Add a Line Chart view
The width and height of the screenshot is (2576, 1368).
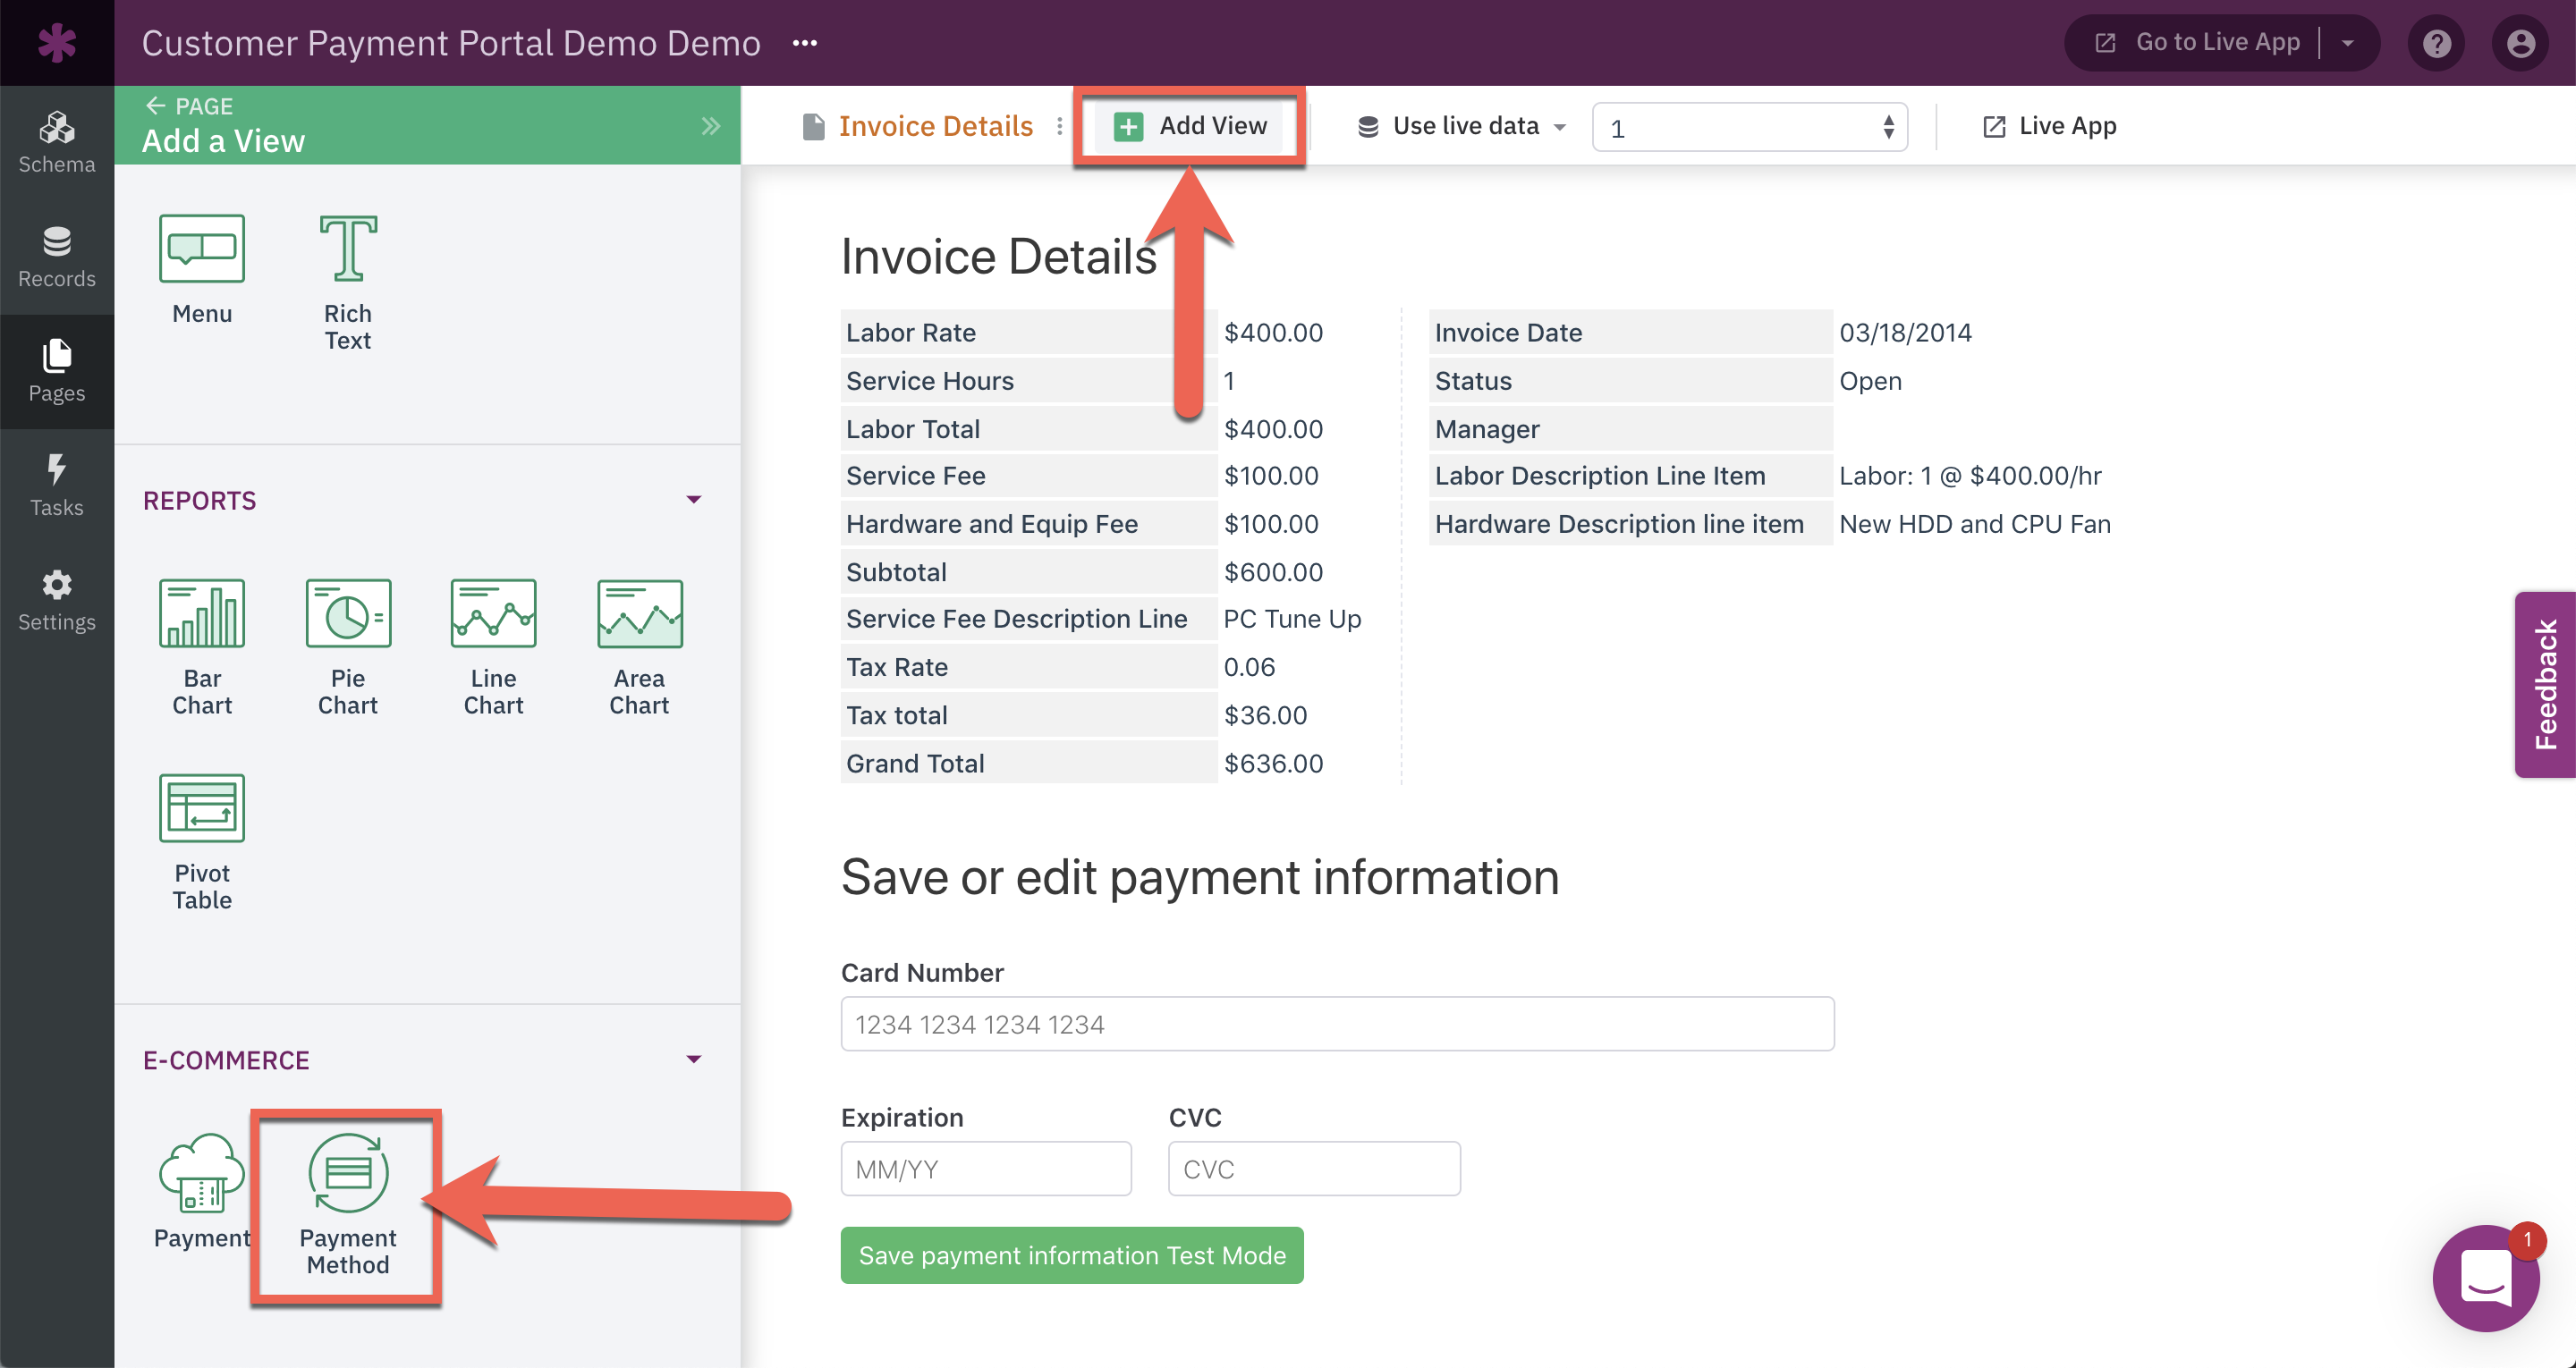[493, 615]
